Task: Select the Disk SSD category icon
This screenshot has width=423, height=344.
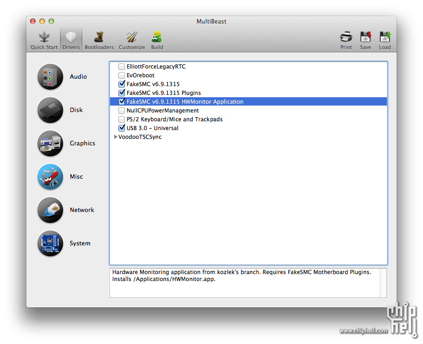Action: (x=50, y=110)
